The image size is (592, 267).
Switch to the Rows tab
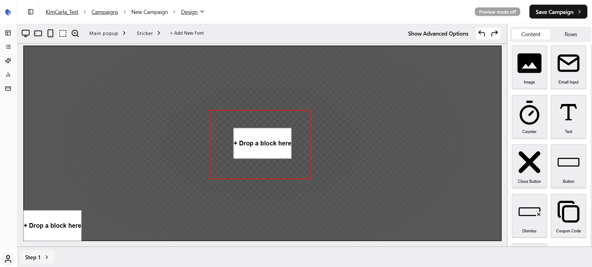point(571,34)
